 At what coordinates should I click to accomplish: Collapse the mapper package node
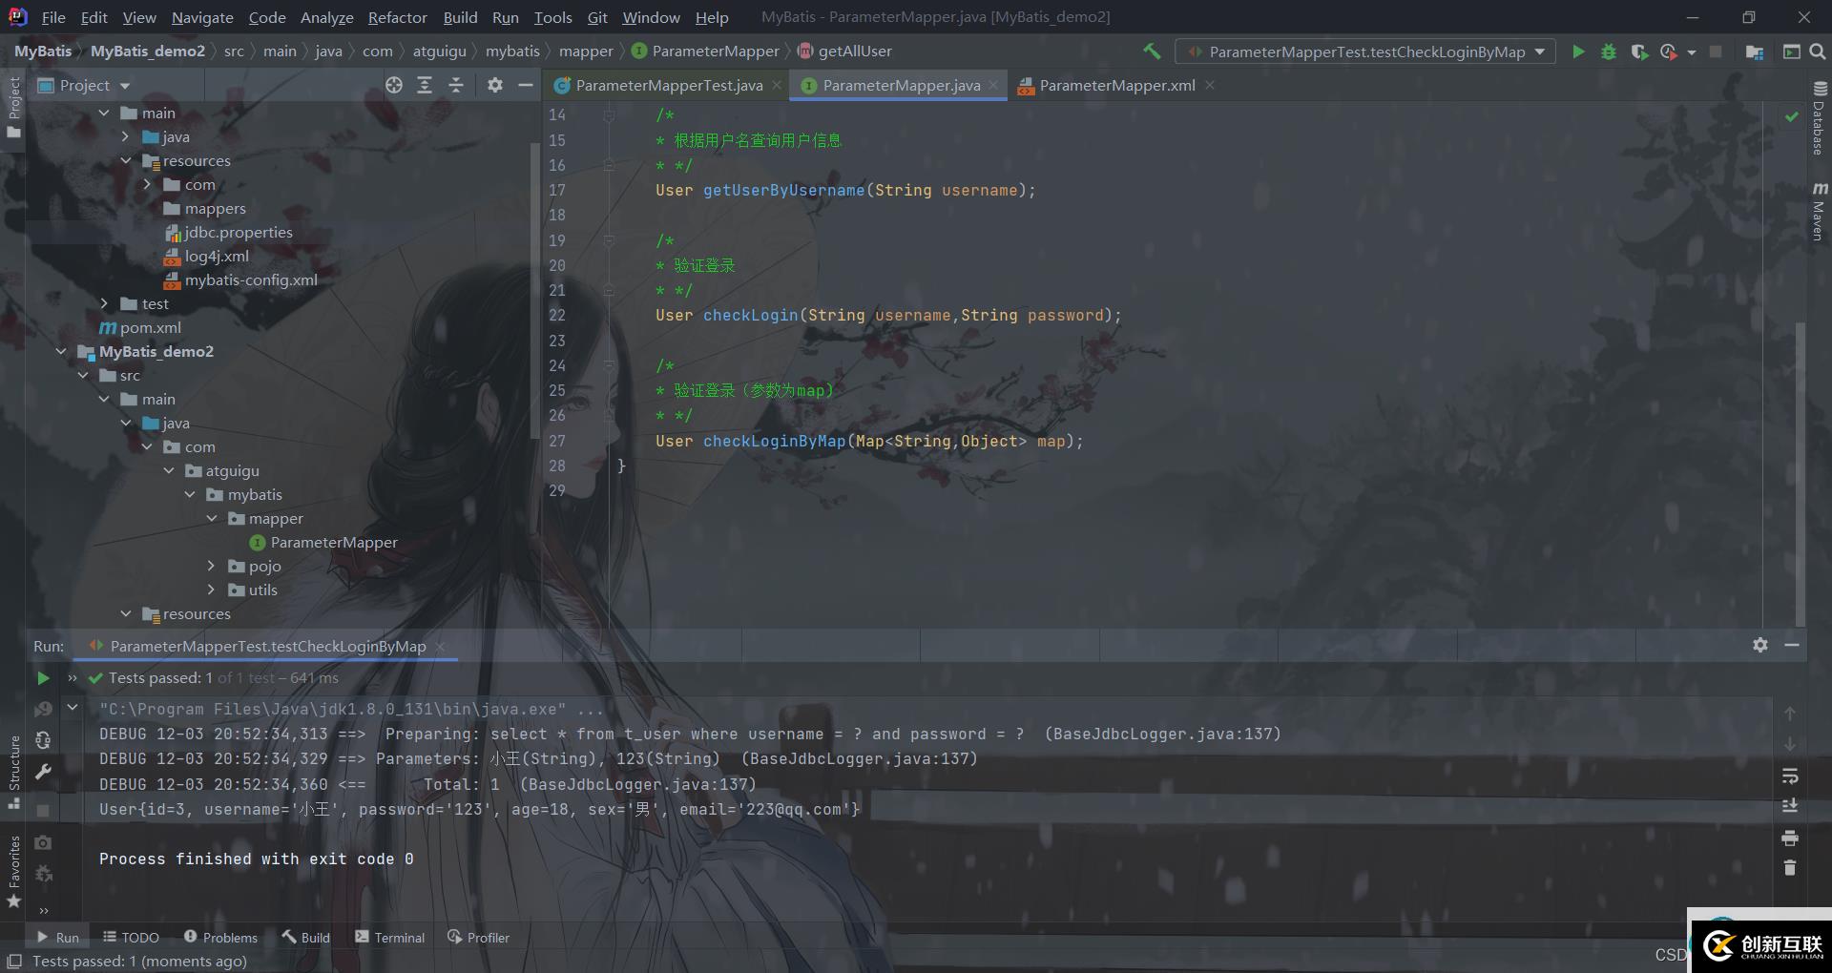pyautogui.click(x=211, y=518)
